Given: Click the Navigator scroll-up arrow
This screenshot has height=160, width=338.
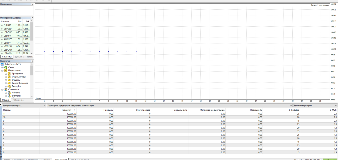Looking at the screenshot, I should coord(32,64).
